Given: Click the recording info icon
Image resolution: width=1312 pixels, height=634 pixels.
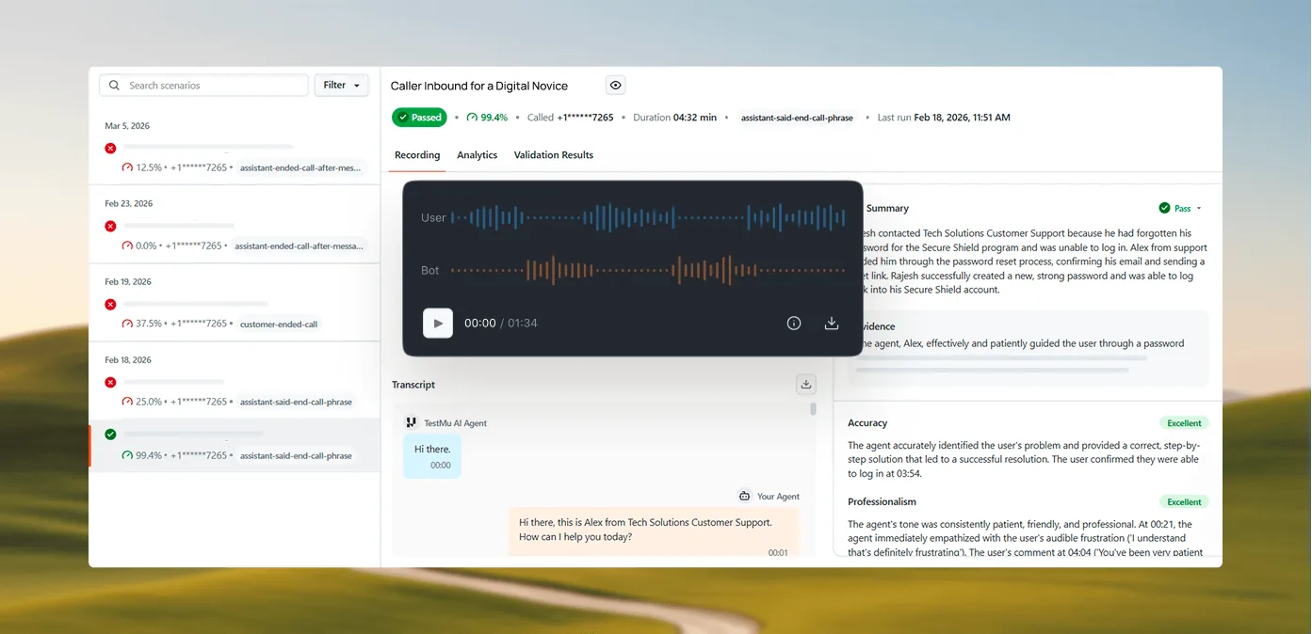Looking at the screenshot, I should point(794,324).
